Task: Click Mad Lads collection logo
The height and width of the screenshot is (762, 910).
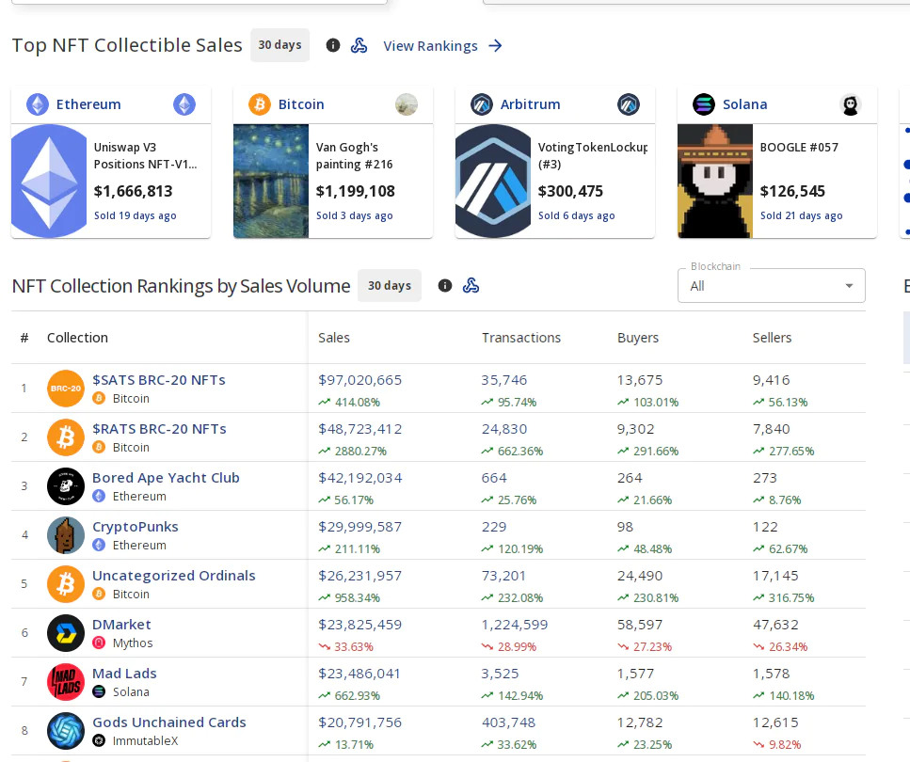Action: pos(66,681)
